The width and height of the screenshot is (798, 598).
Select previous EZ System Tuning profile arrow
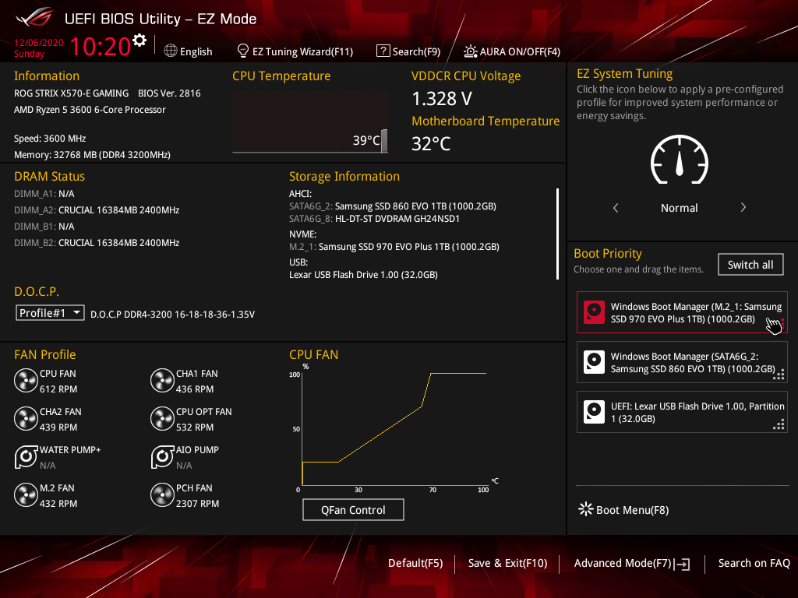click(616, 207)
